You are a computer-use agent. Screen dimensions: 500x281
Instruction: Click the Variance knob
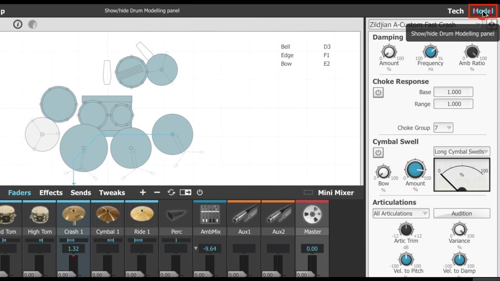(x=459, y=229)
